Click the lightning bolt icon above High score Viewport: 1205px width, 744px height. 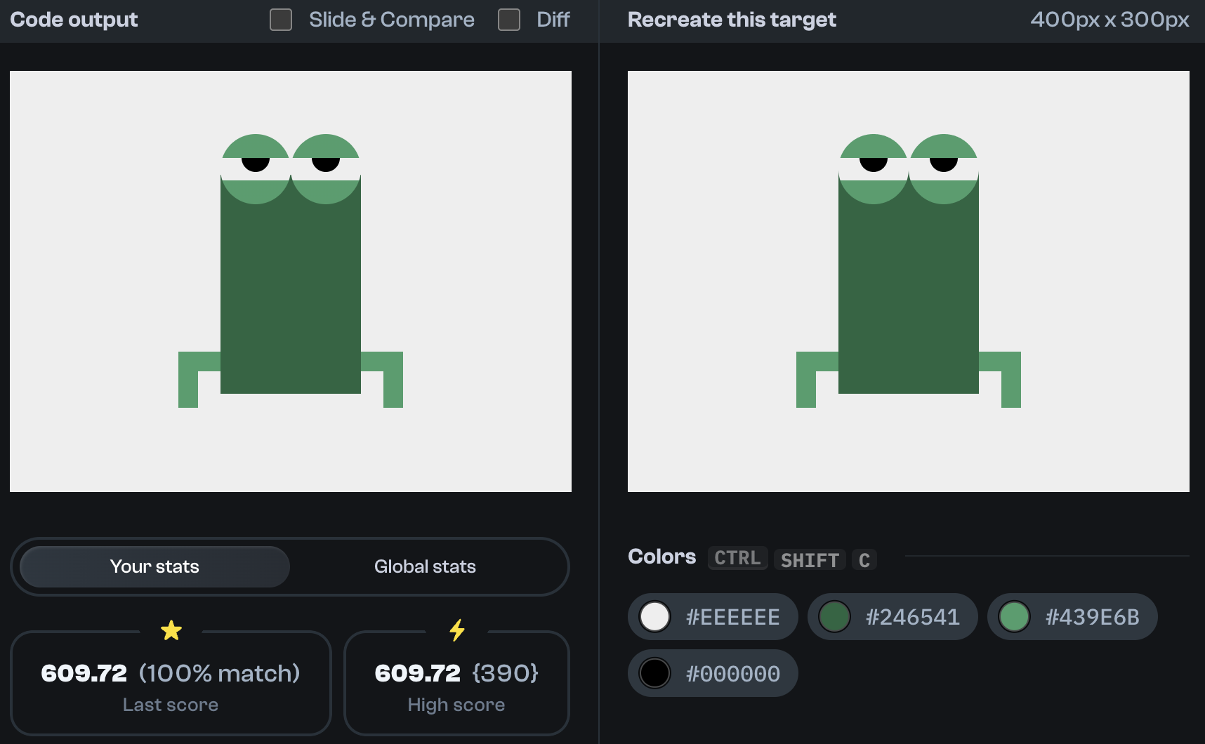point(456,630)
